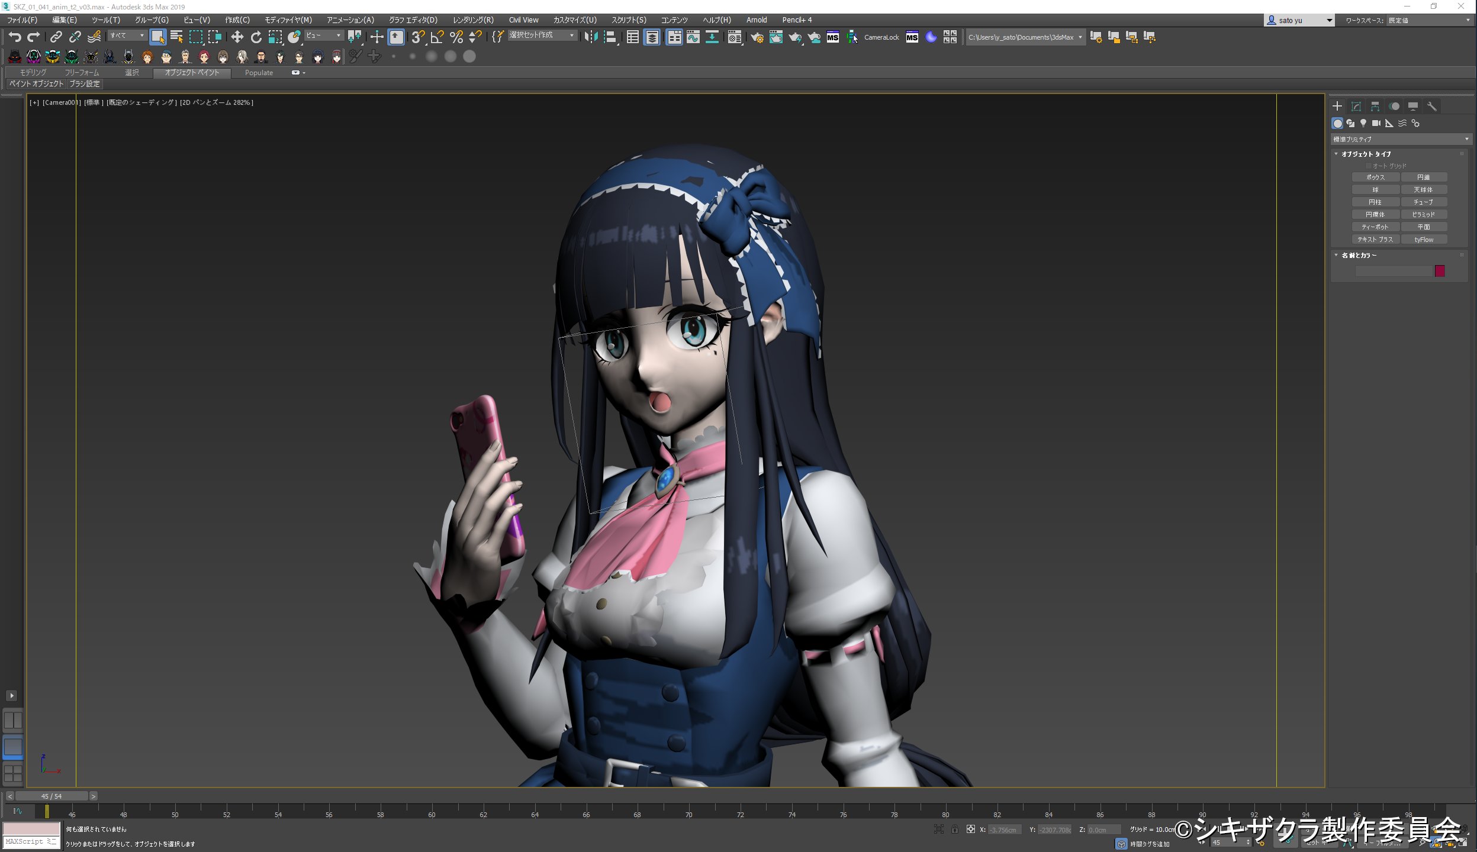Open the ブラシ設定 panel button
Viewport: 1477px width, 852px height.
[x=85, y=84]
